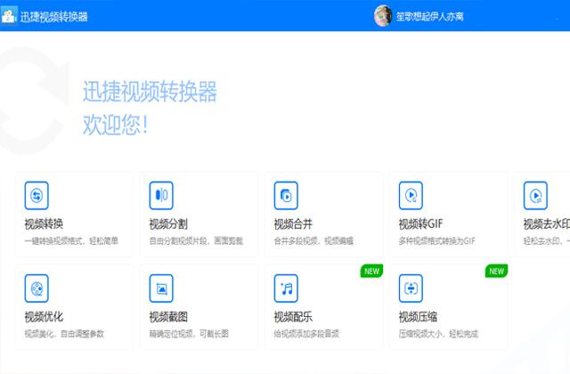This screenshot has width=570, height=374.
Task: Click the 视频截图 card title
Action: 168,317
